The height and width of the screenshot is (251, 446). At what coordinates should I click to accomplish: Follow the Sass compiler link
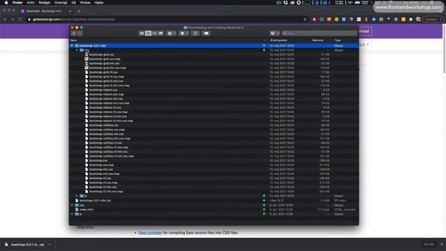coord(150,232)
